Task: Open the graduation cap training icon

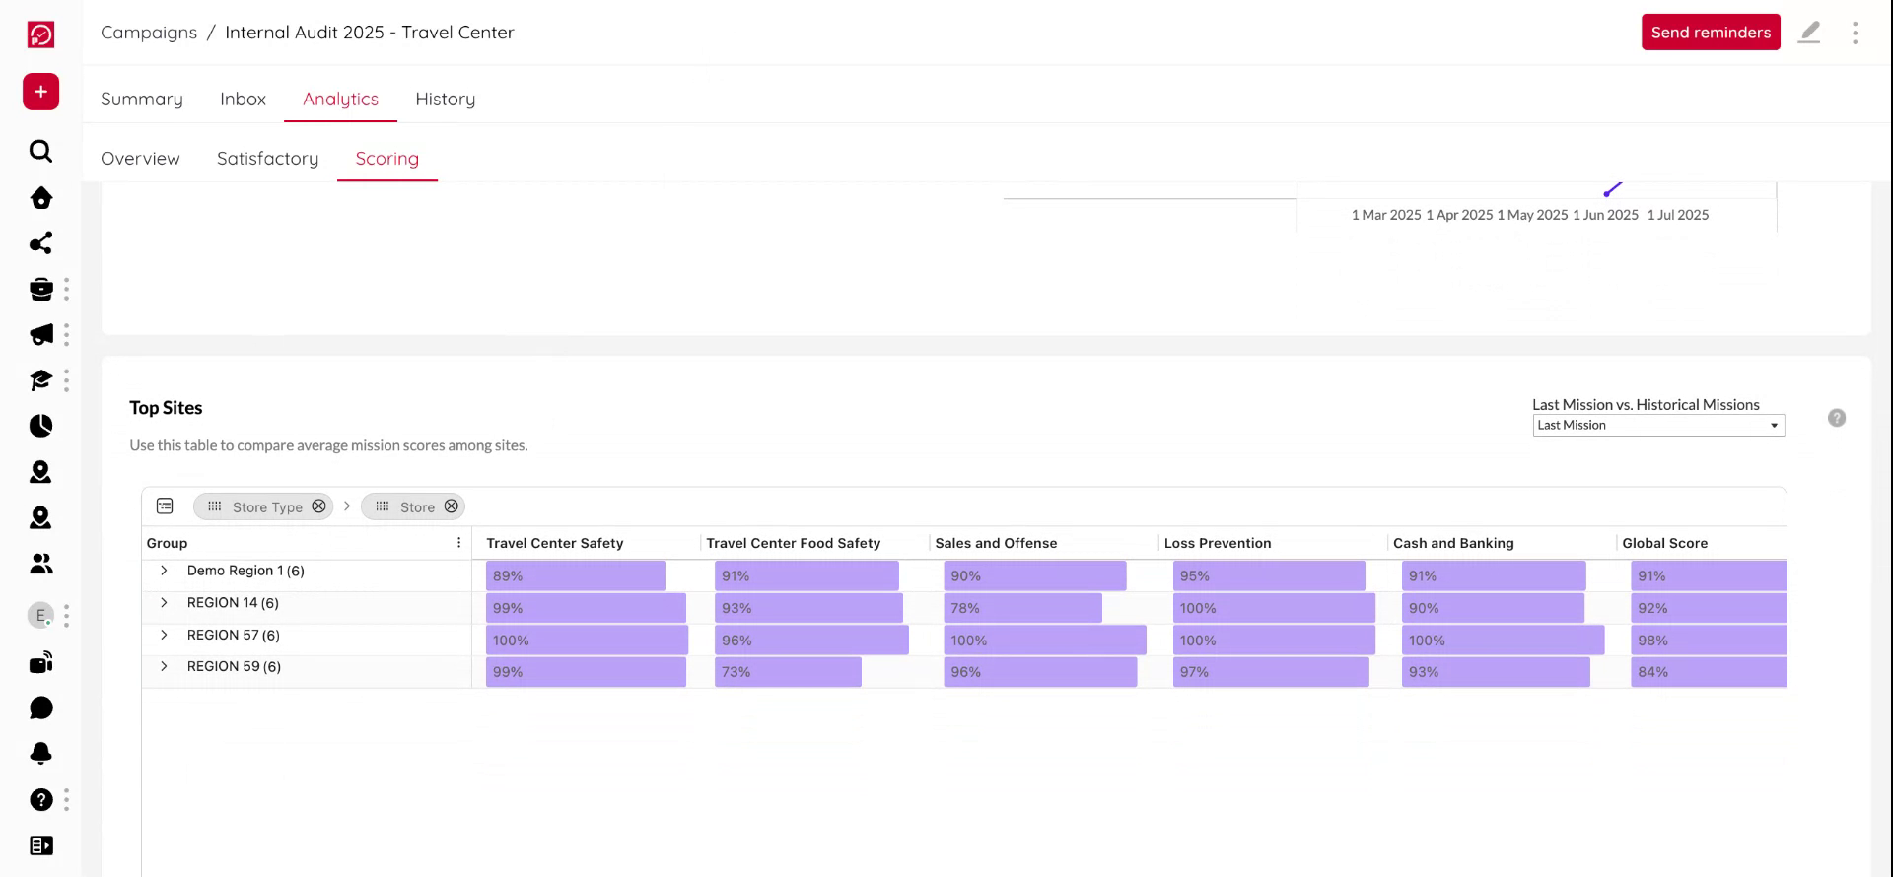Action: coord(40,380)
